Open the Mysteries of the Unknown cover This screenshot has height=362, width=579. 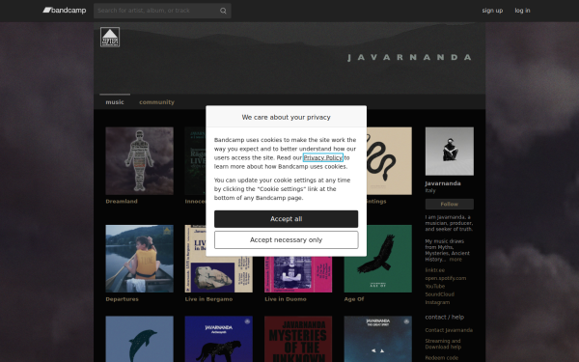click(x=298, y=339)
